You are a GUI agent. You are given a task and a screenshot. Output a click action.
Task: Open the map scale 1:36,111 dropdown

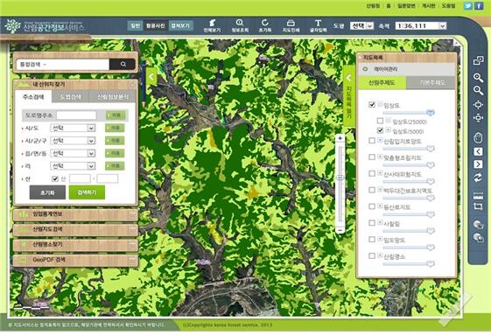point(421,25)
